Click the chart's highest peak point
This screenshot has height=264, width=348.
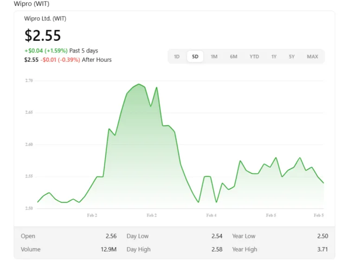tap(139, 84)
